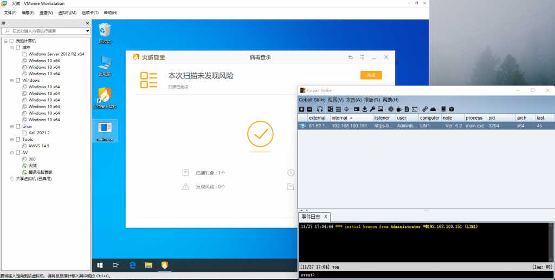Click the terminal scripted web delivery icon
Viewport: 555px width, 280px height.
(415, 109)
